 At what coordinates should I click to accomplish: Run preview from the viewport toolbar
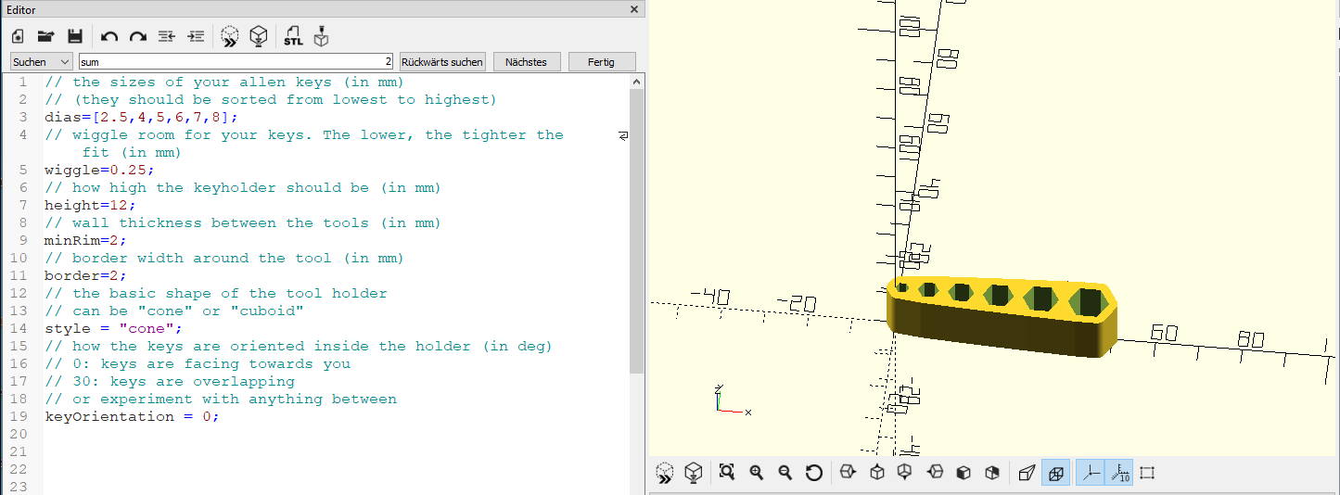(664, 473)
